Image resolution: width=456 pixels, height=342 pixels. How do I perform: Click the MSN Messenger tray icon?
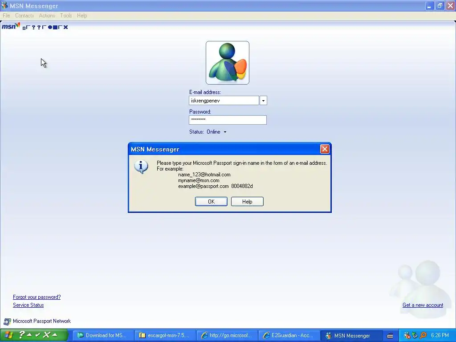[x=407, y=335]
